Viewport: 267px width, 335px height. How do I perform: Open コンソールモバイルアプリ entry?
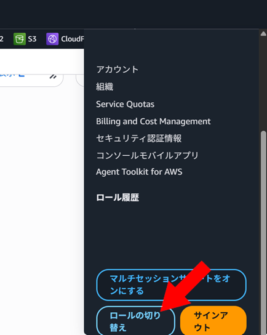[147, 155]
